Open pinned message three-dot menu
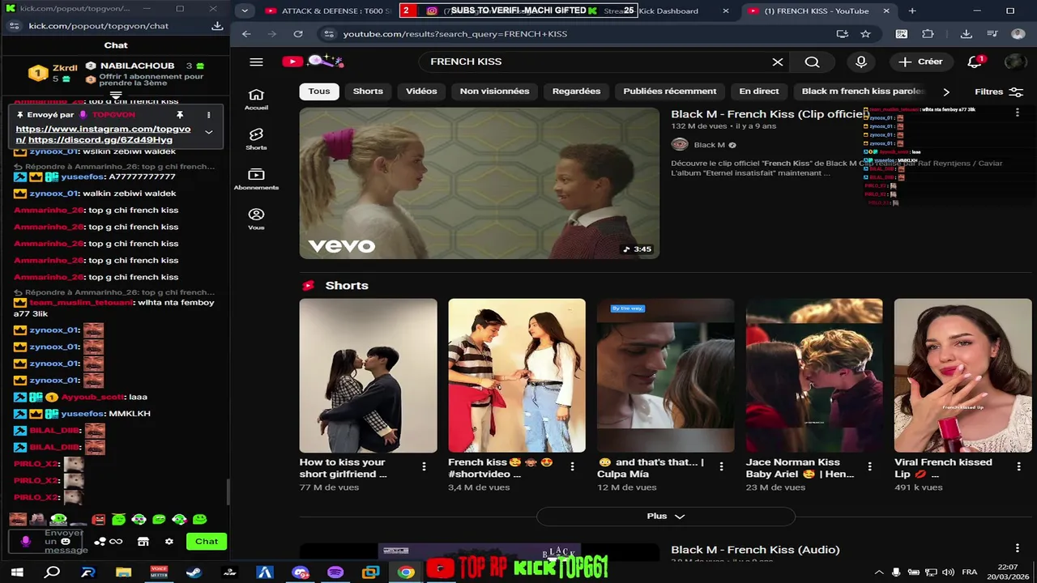This screenshot has height=583, width=1037. point(208,115)
